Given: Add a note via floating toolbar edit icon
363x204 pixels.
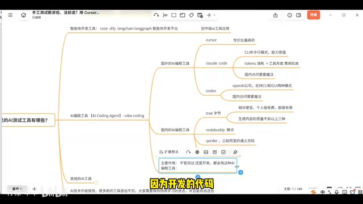Looking at the screenshot, I should coord(214,152).
